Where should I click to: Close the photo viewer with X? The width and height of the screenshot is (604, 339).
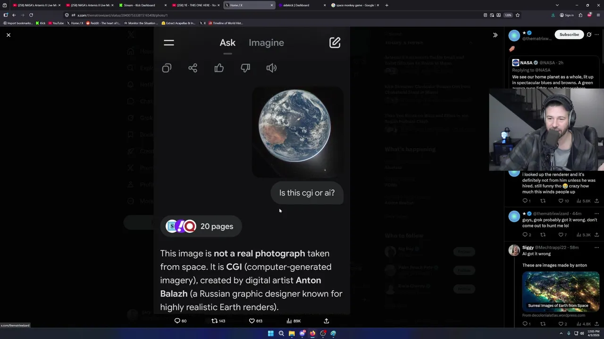click(8, 35)
